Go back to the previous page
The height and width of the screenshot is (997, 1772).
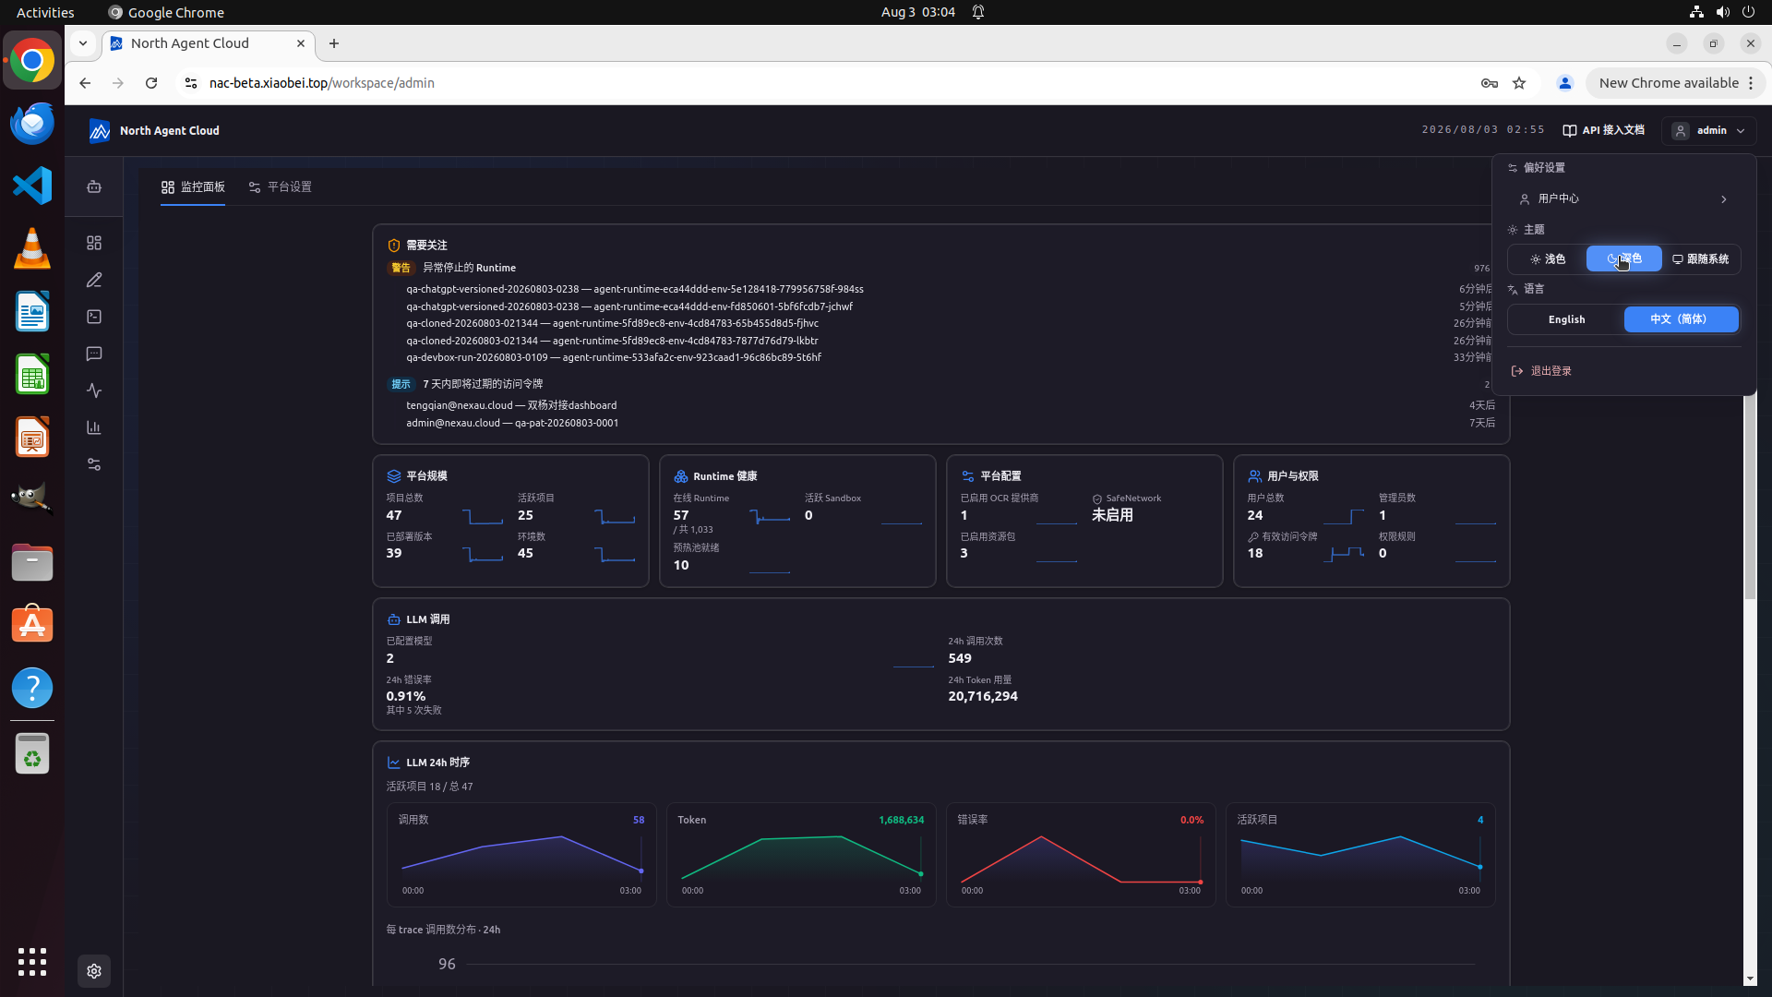(x=85, y=83)
